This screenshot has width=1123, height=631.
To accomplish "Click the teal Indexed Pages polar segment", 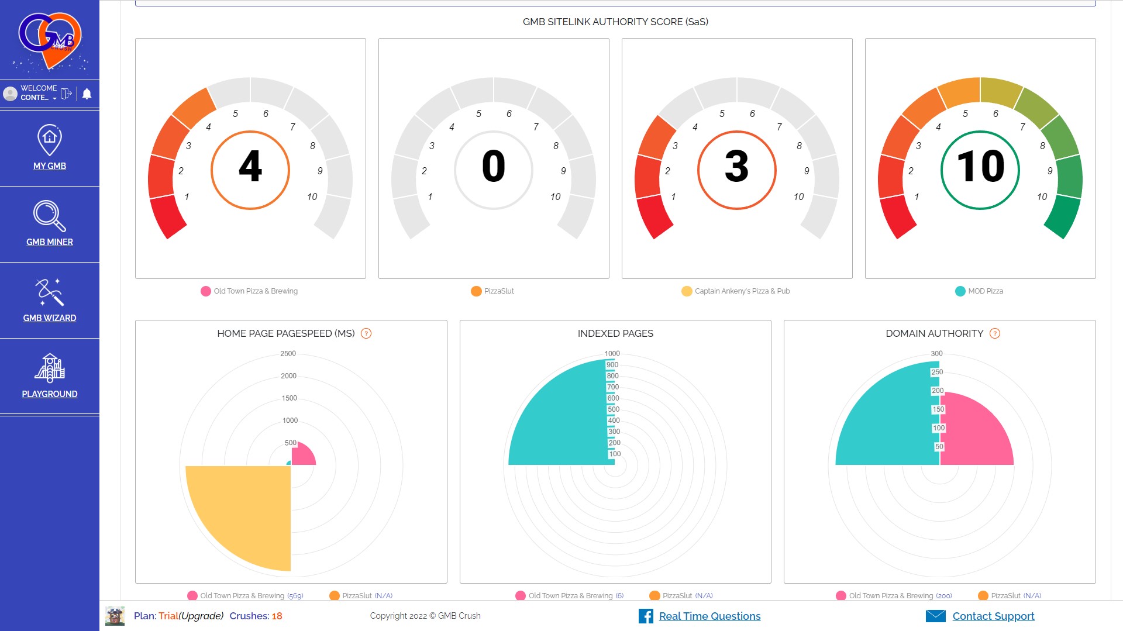I will (x=567, y=421).
